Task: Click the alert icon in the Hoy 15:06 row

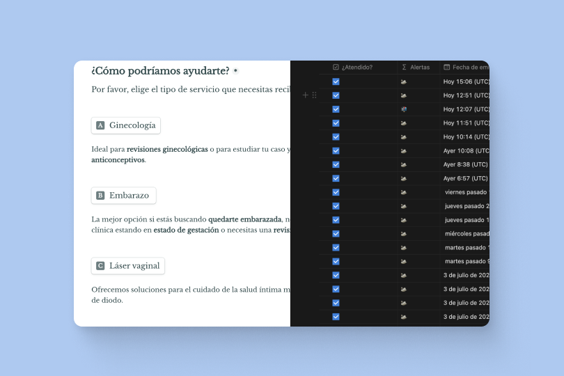Action: click(404, 81)
